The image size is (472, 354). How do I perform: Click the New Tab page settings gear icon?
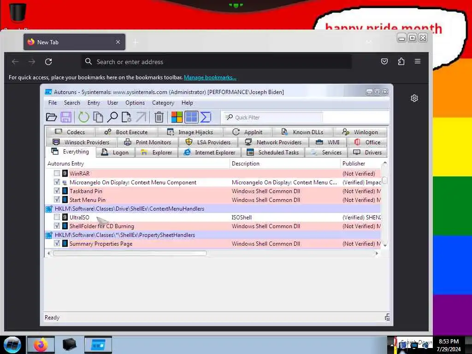[x=414, y=98]
